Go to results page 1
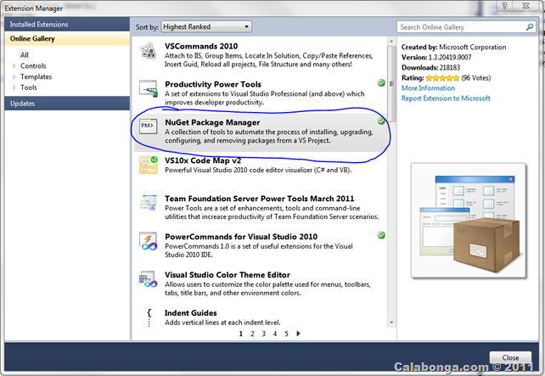The height and width of the screenshot is (376, 545). click(241, 334)
